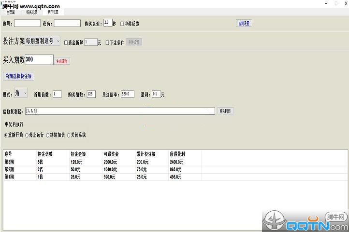Screen dimensions: 349x232
Task: Open the 模式 dropdown showing 角
Action: tap(21, 93)
